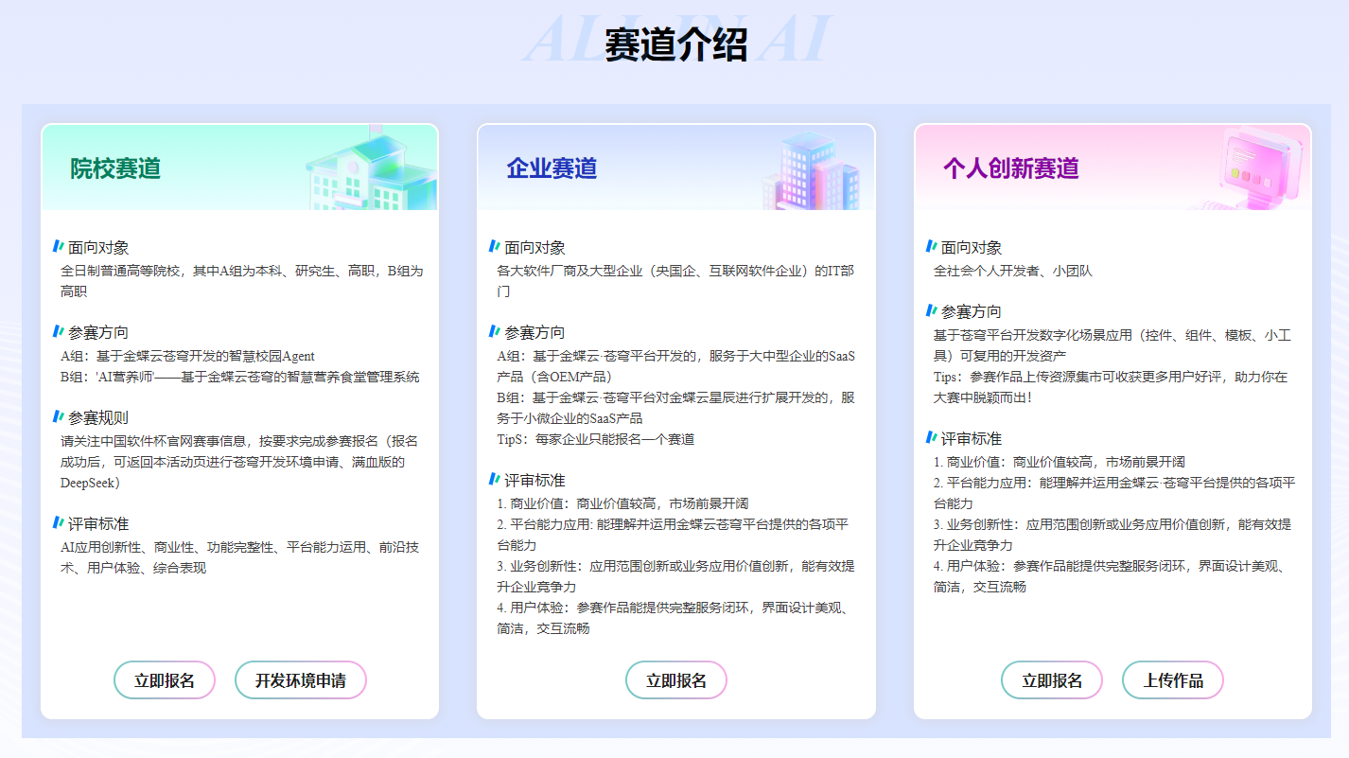Open 开发环境申请 in the 院校赛道 card
This screenshot has width=1349, height=758.
(300, 679)
